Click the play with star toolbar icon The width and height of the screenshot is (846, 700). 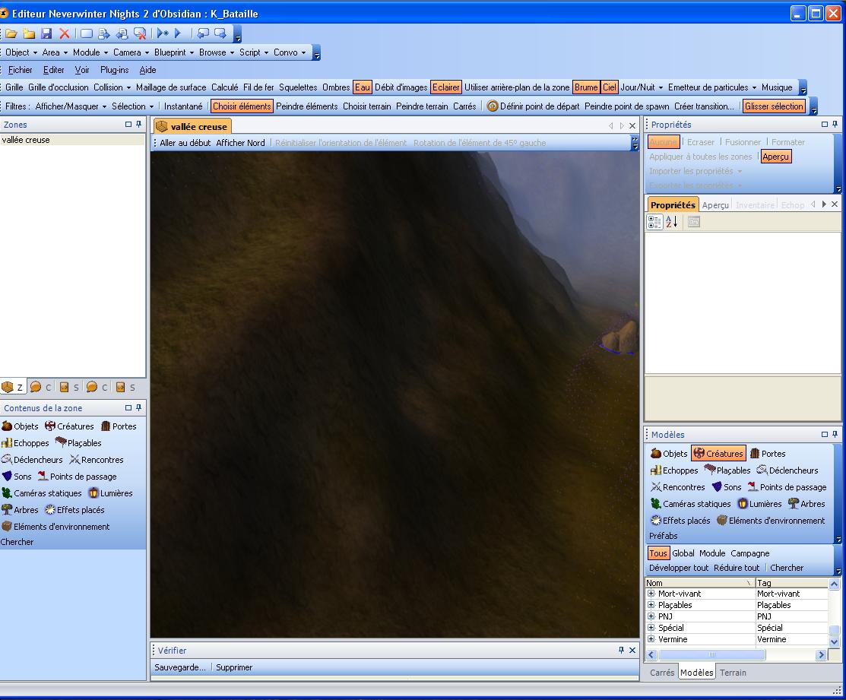(163, 34)
